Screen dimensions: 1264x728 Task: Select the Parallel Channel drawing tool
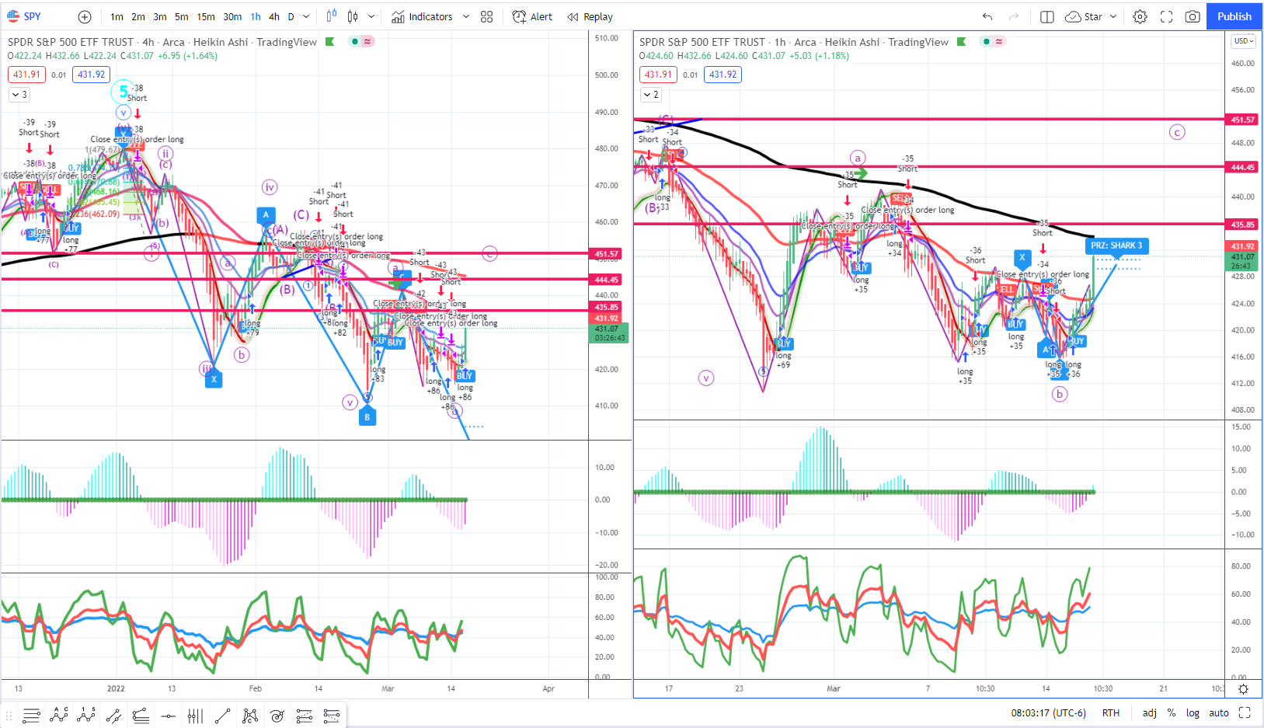pos(113,716)
